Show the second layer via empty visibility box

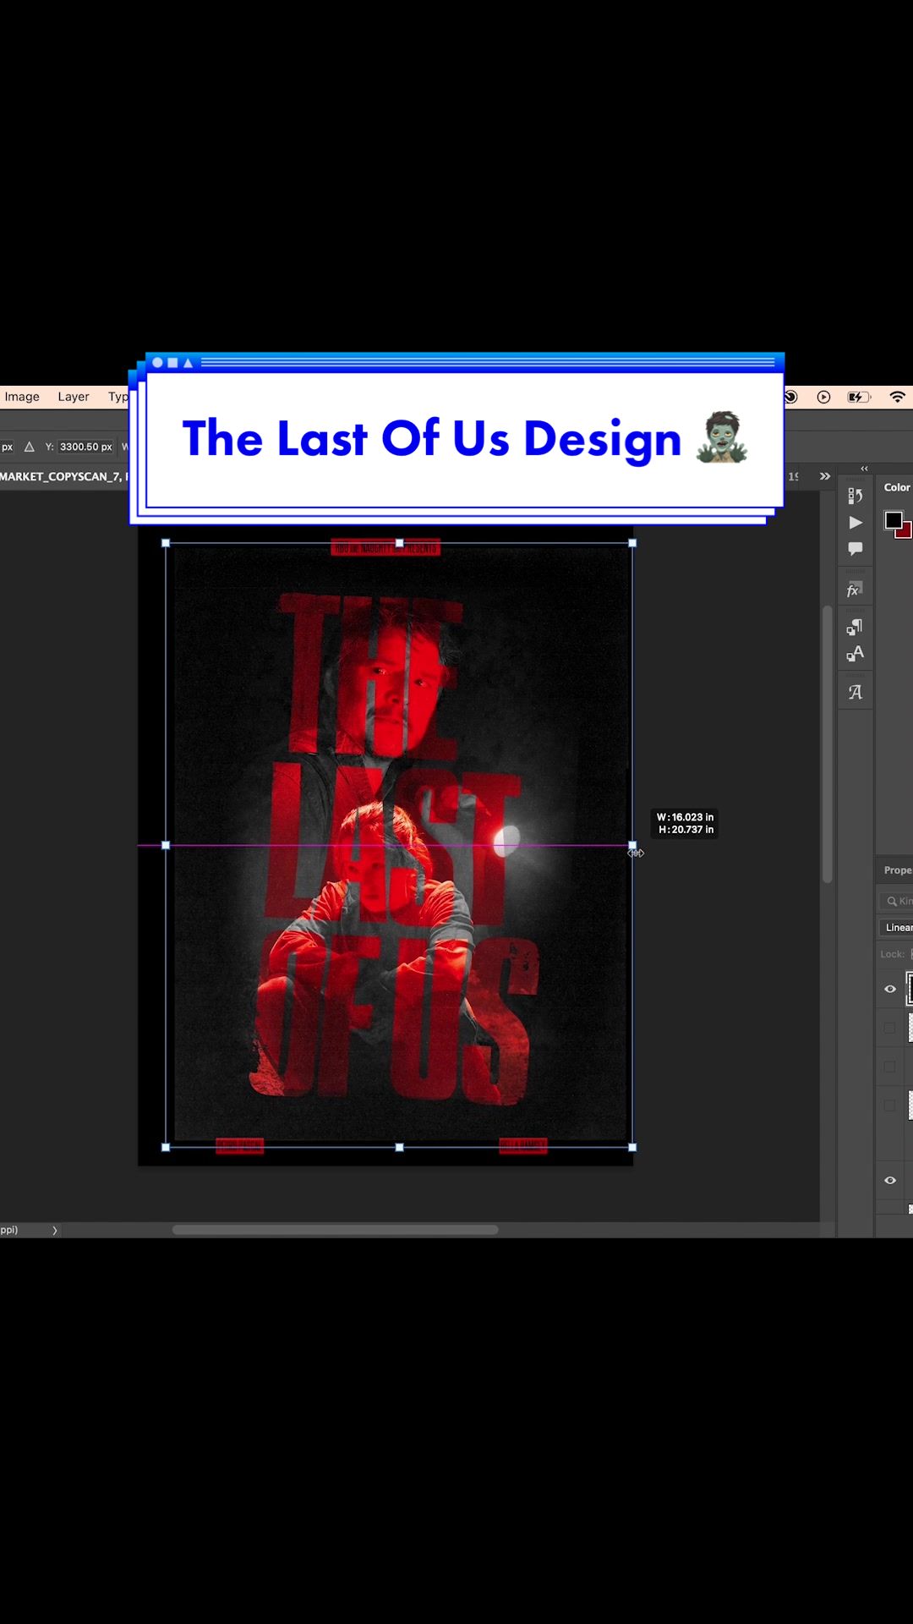click(889, 1028)
